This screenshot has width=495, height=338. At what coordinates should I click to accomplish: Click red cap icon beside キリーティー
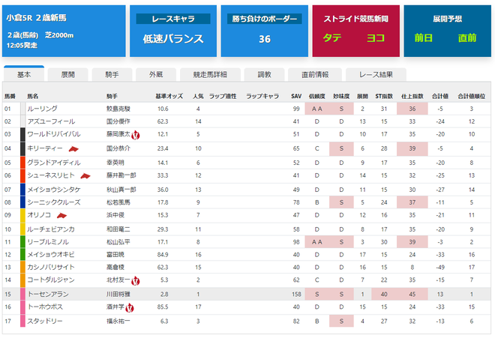click(73, 149)
